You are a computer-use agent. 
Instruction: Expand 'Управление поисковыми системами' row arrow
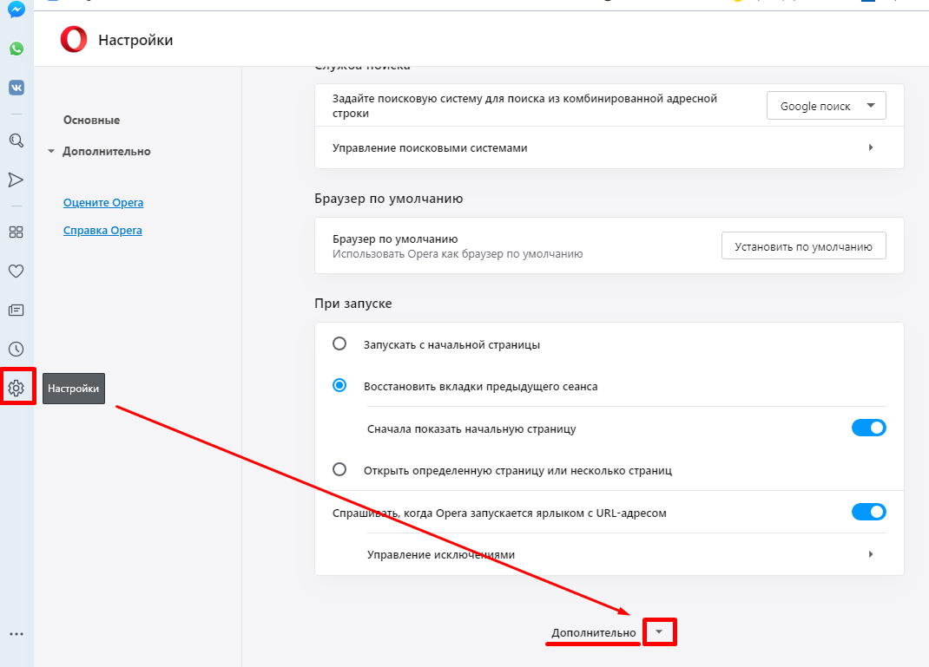[x=870, y=147]
